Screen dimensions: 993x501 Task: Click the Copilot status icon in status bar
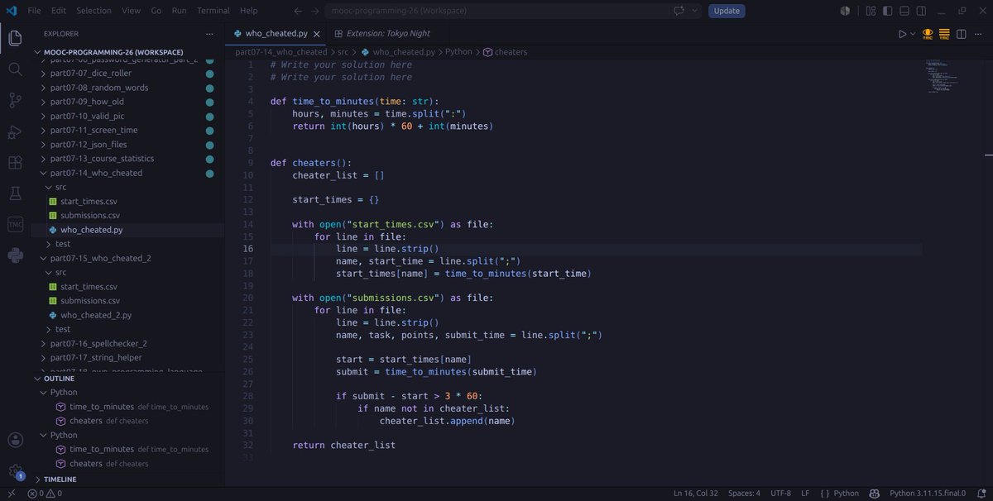874,494
